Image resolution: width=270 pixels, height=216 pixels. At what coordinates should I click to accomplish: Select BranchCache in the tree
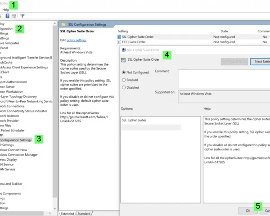pos(6,63)
